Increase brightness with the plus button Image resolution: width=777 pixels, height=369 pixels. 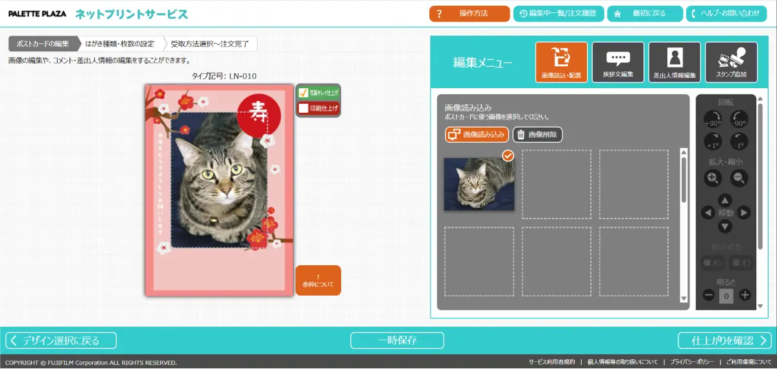[745, 295]
